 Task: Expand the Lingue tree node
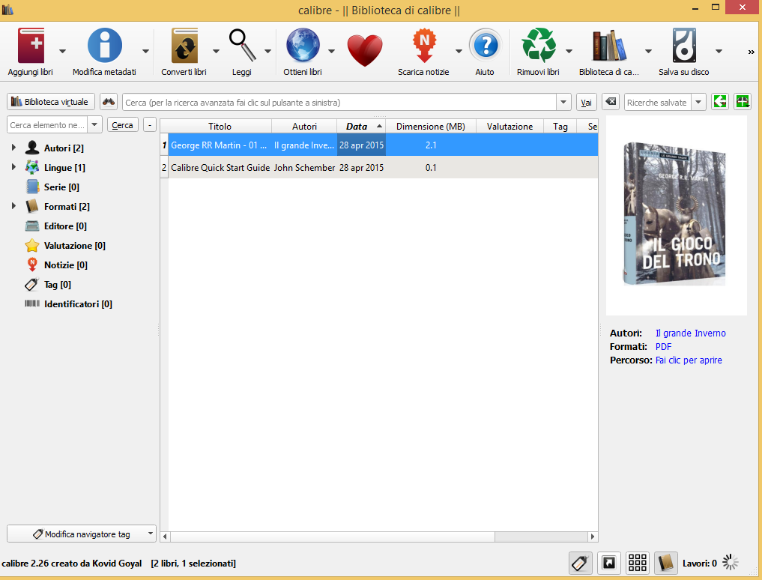[13, 167]
